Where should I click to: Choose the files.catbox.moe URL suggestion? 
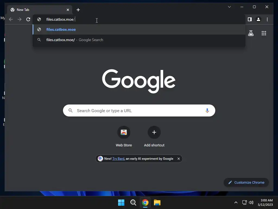139,29
